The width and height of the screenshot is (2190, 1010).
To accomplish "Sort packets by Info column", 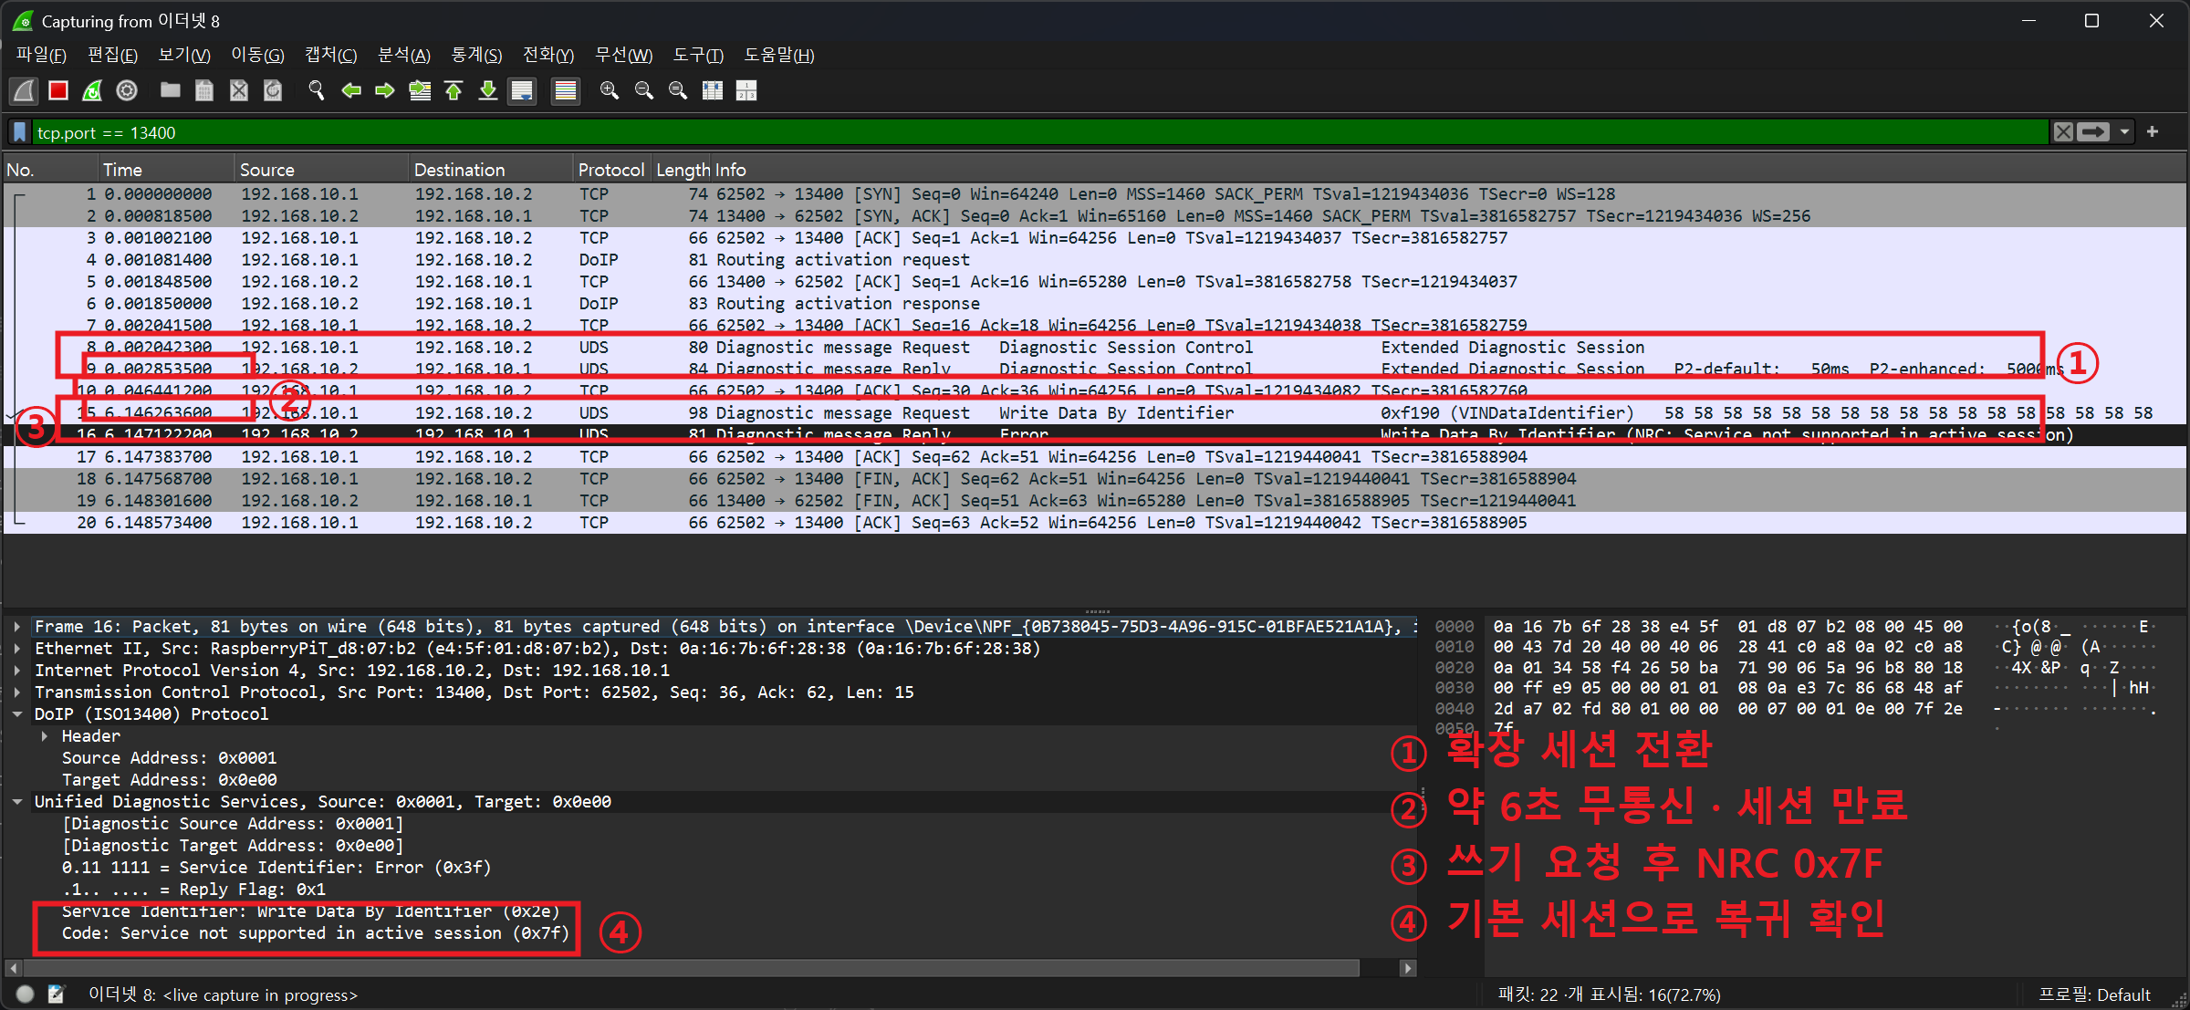I will pos(1447,170).
